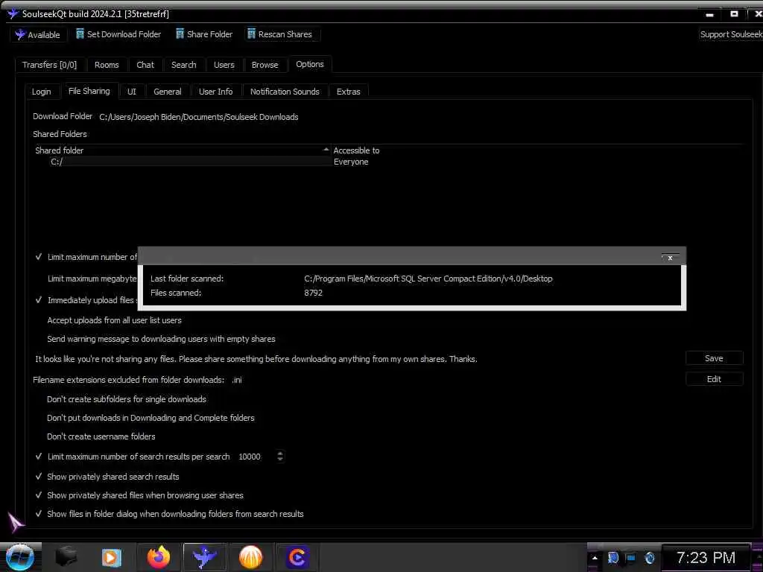Enable Accept uploads from all user list users
Viewport: 763px width, 572px height.
coord(114,320)
